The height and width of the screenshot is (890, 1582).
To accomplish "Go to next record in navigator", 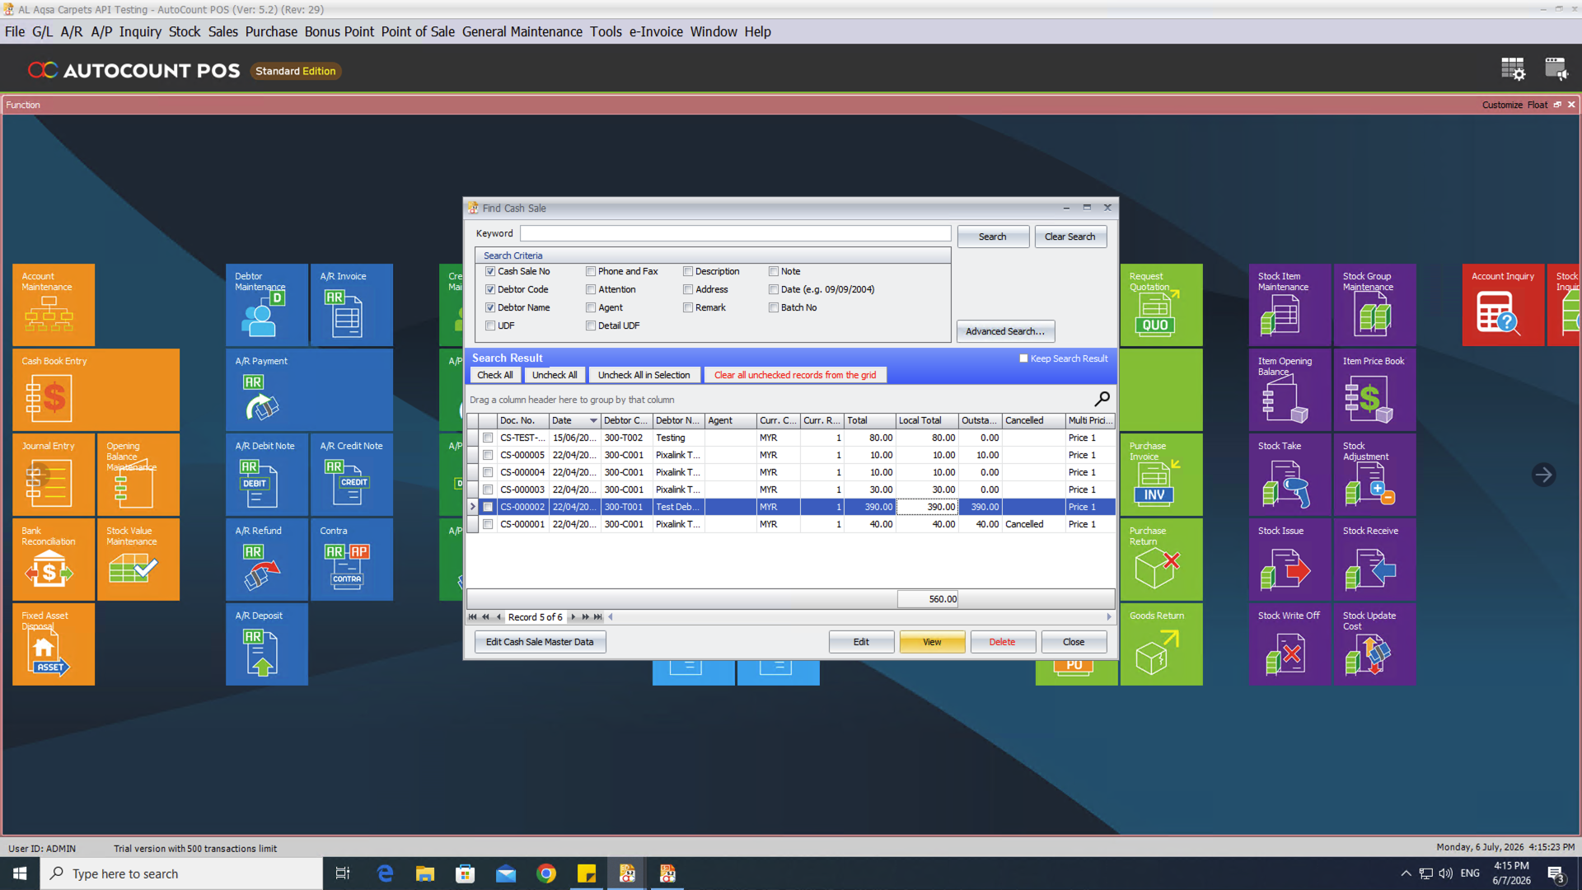I will tap(573, 617).
